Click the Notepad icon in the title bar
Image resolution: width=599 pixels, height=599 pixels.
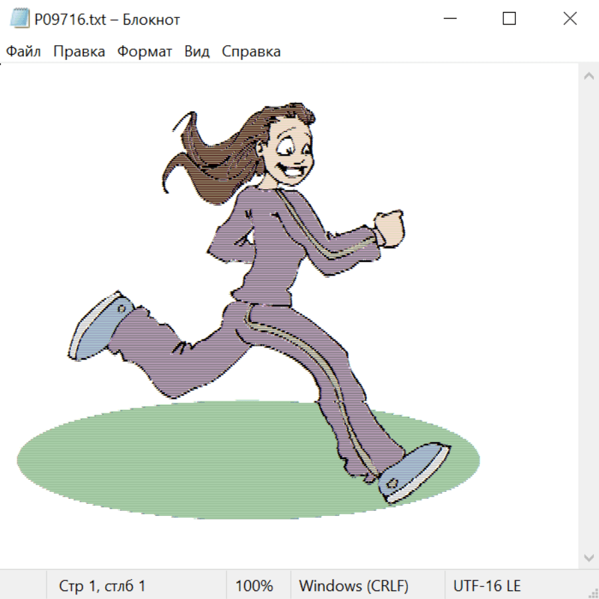pyautogui.click(x=19, y=19)
